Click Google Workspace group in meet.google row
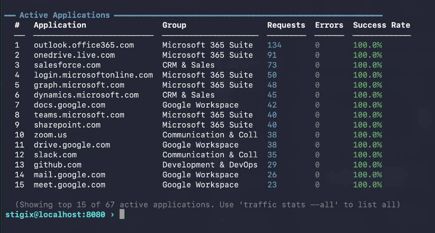This screenshot has width=435, height=233. click(x=201, y=185)
